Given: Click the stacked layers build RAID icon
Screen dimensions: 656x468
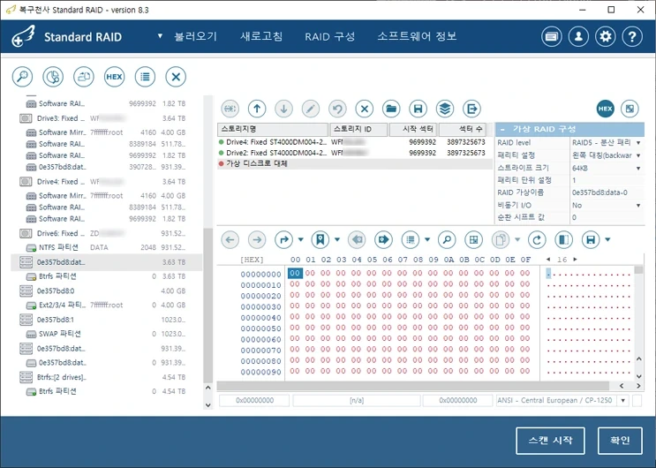Looking at the screenshot, I should point(445,109).
